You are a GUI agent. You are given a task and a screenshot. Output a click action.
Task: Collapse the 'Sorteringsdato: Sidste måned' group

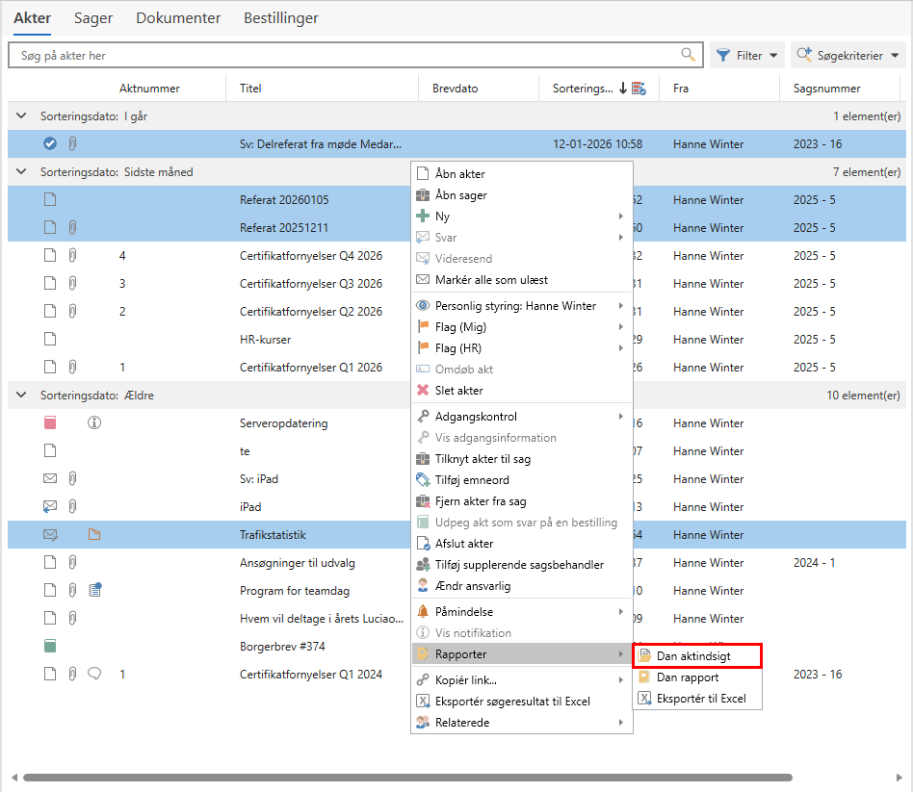21,171
